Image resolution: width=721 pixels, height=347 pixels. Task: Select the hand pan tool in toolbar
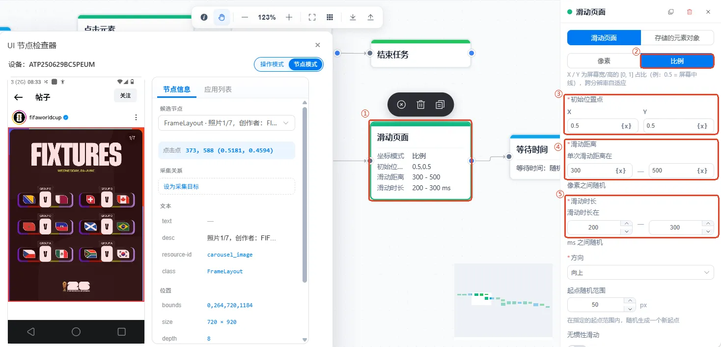222,17
